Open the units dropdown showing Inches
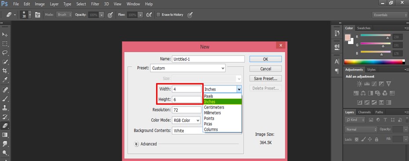 click(222, 89)
